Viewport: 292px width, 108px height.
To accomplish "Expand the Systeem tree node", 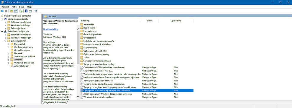I will click(9, 60).
